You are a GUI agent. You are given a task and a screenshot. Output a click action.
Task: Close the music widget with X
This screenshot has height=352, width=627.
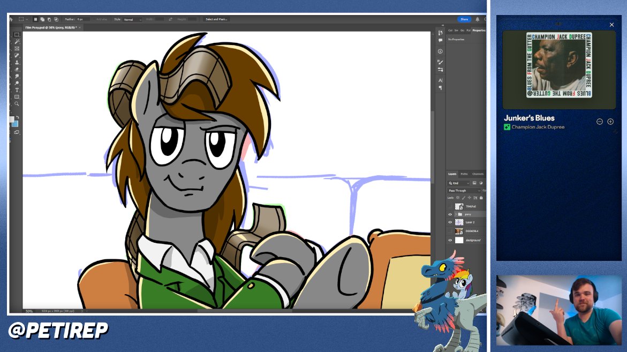pos(611,25)
